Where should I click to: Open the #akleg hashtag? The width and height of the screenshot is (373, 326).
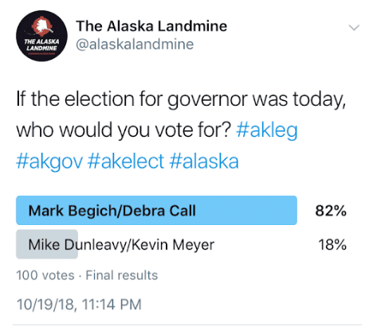(x=267, y=130)
